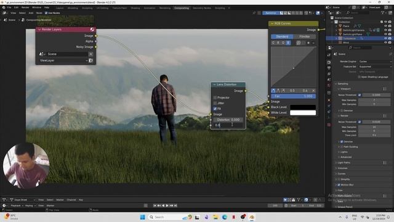Screen dimensions: 394x222
Task: Select the C combined channel in RGB Curves
Action: tap(273, 43)
